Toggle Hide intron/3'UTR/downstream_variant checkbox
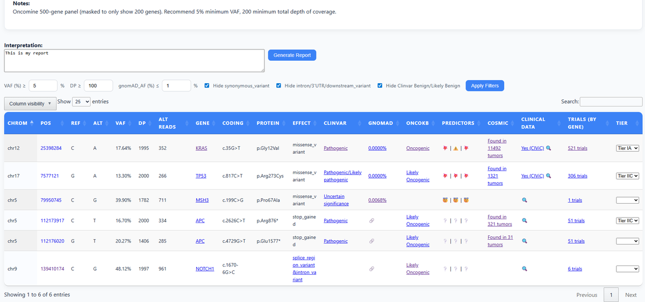 click(x=279, y=85)
